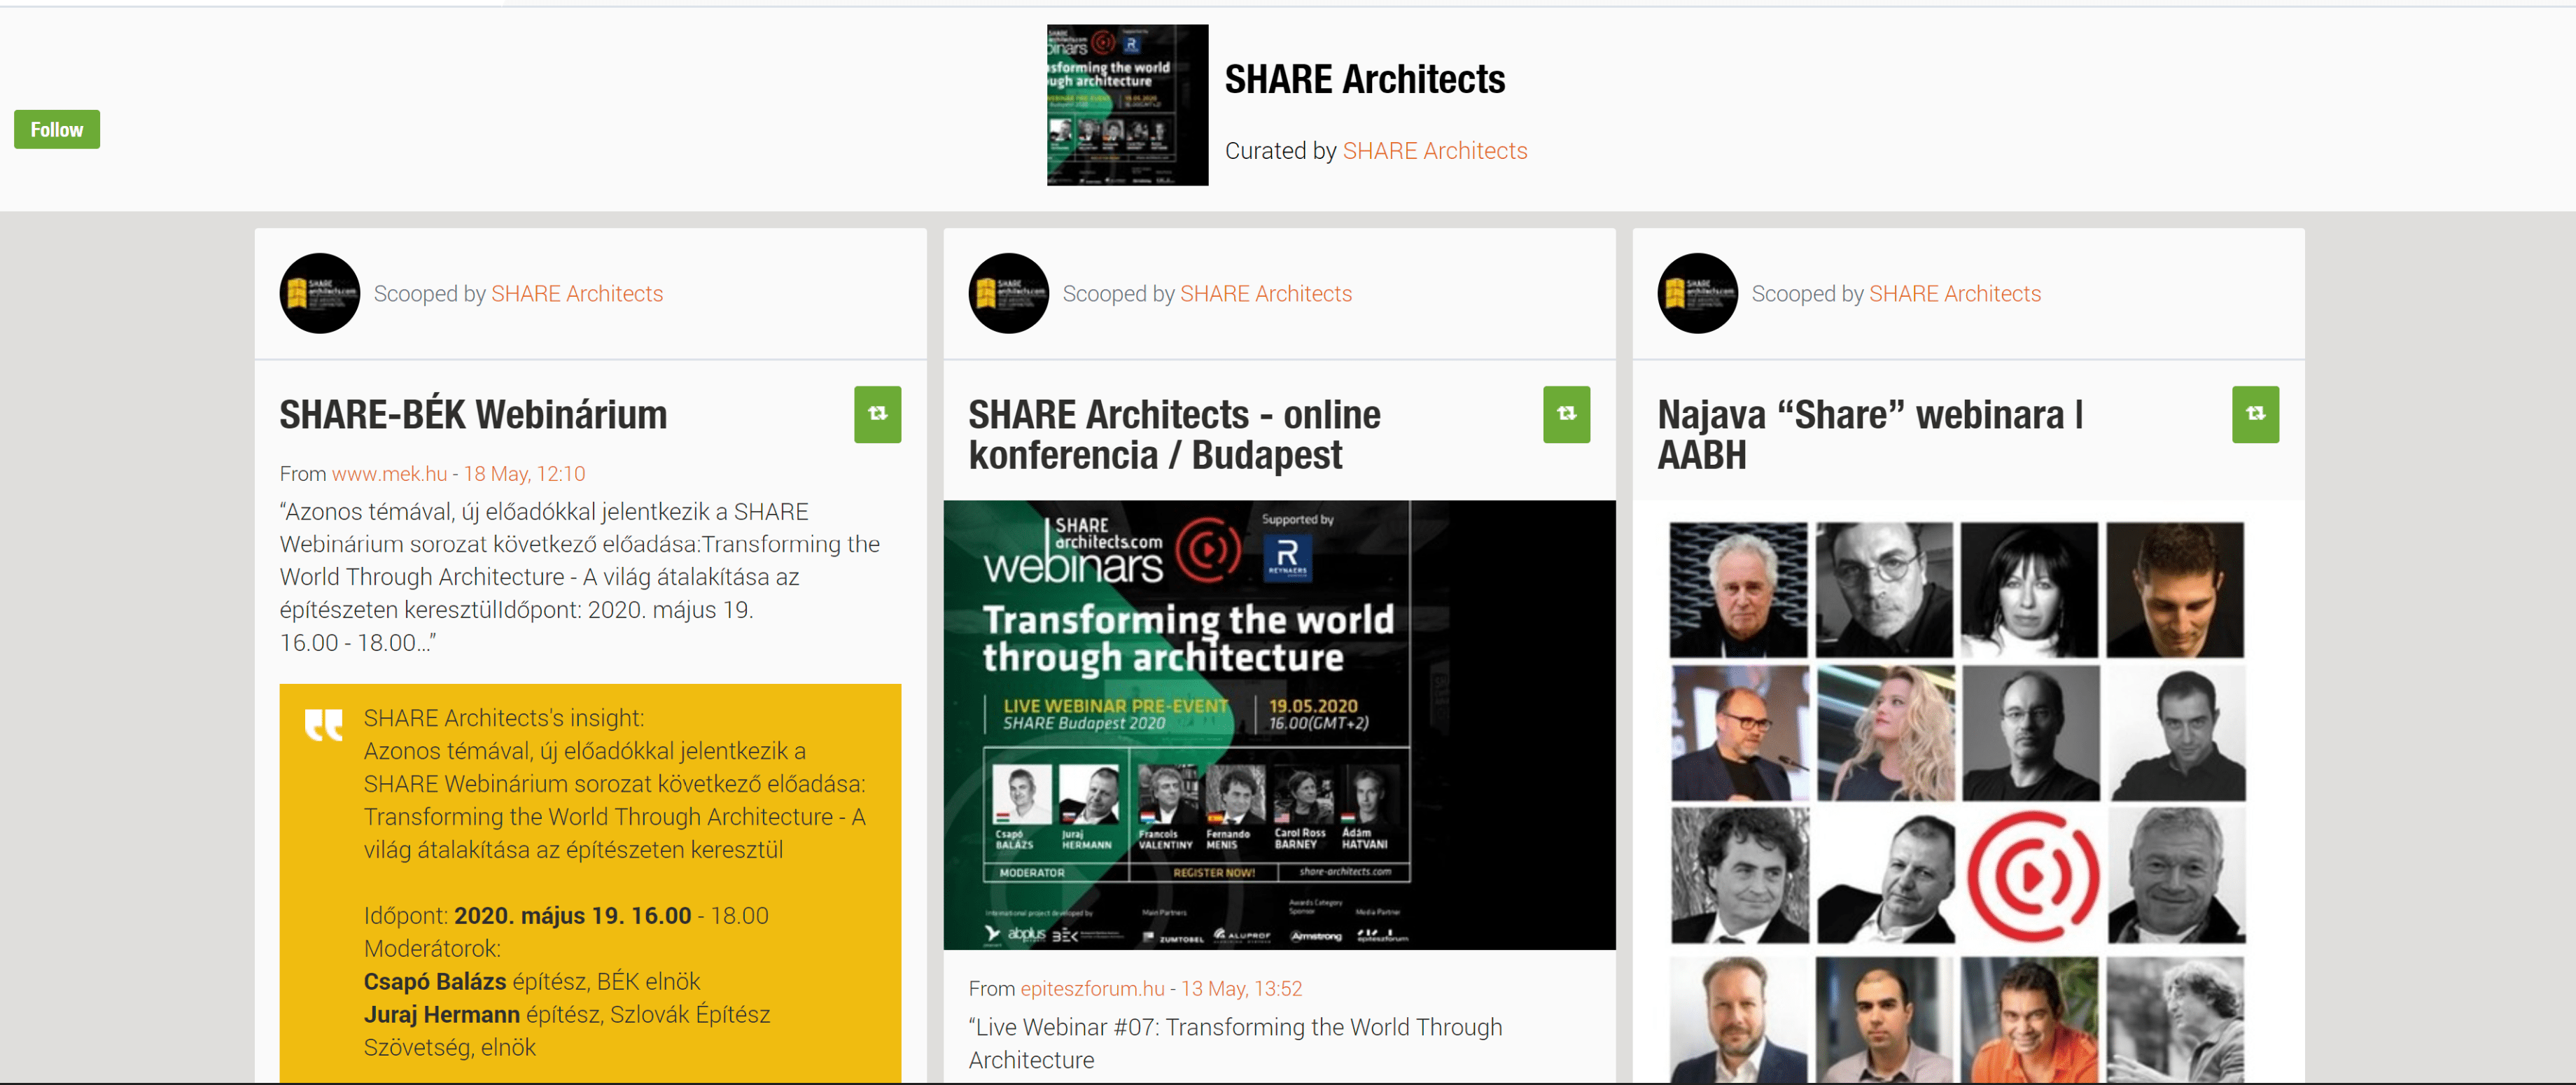The width and height of the screenshot is (2576, 1085).
Task: Visit the www.mek.hu source link
Action: 389,474
